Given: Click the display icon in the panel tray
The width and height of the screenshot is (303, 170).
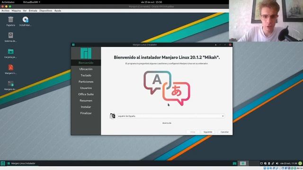Looking at the screenshot, I should pos(261,163).
